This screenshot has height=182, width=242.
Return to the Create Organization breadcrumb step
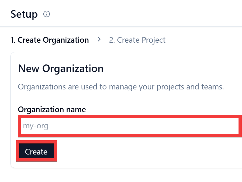tap(50, 40)
